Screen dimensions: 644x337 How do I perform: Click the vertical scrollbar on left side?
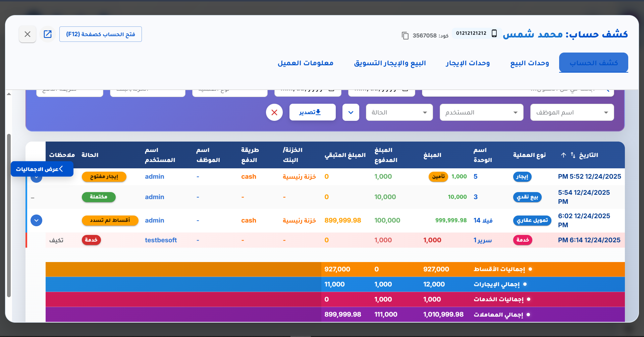tap(9, 216)
